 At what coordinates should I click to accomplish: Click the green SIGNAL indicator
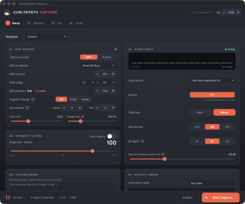(230, 49)
